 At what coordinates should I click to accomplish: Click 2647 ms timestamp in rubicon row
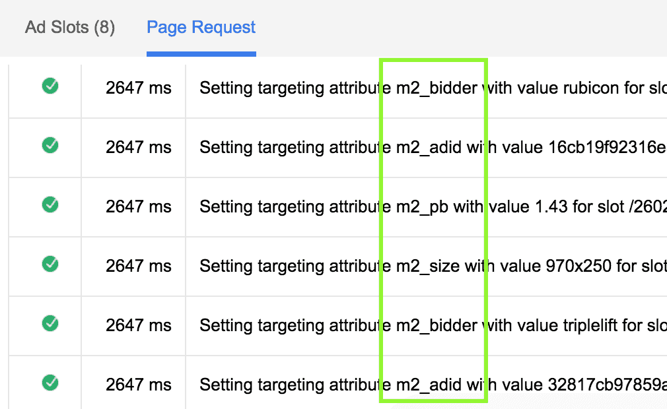tap(138, 88)
